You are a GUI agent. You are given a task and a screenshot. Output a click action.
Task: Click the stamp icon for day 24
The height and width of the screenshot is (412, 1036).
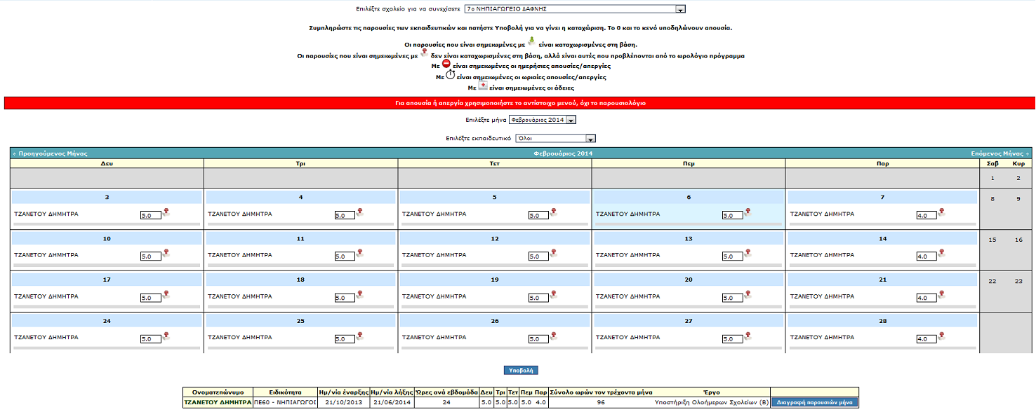(167, 336)
